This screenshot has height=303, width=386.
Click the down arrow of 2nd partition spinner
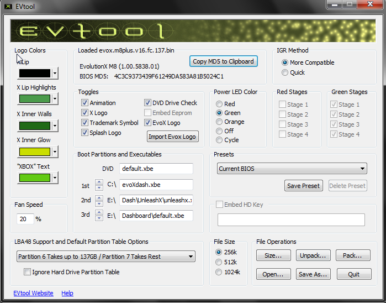pyautogui.click(x=99, y=203)
